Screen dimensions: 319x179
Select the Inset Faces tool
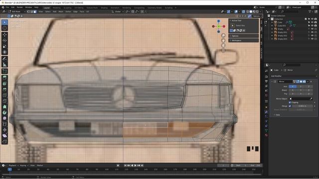[4, 84]
